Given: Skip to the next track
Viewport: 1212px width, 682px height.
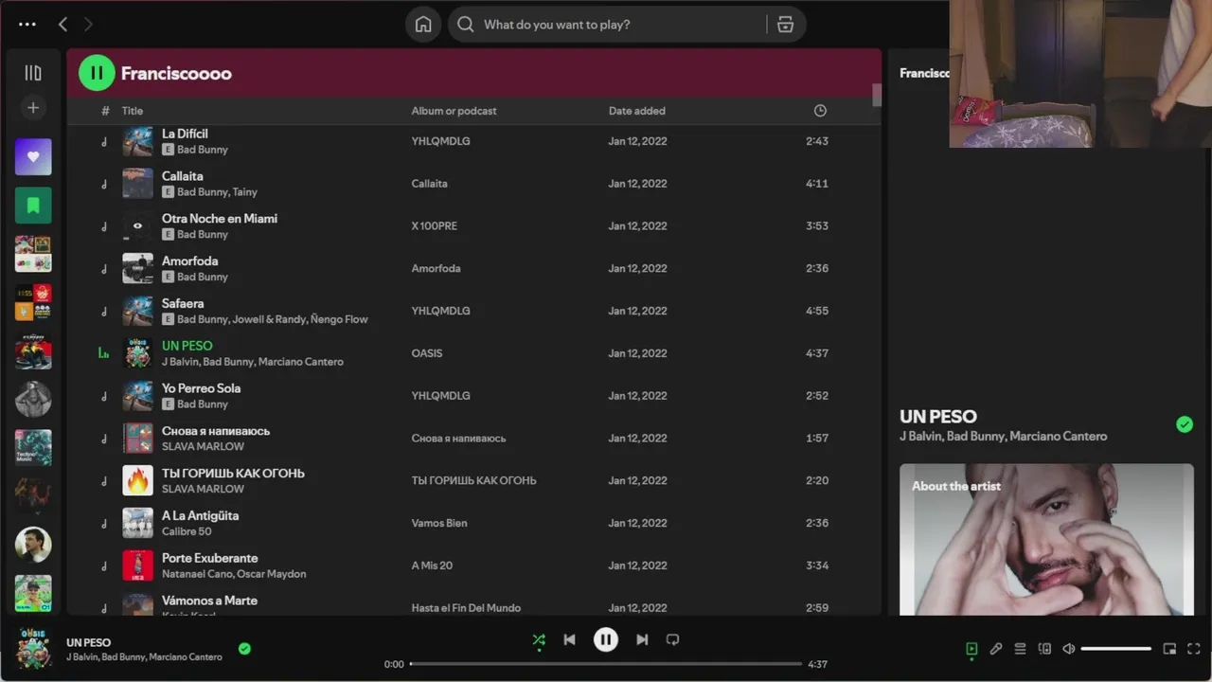Looking at the screenshot, I should pyautogui.click(x=642, y=639).
